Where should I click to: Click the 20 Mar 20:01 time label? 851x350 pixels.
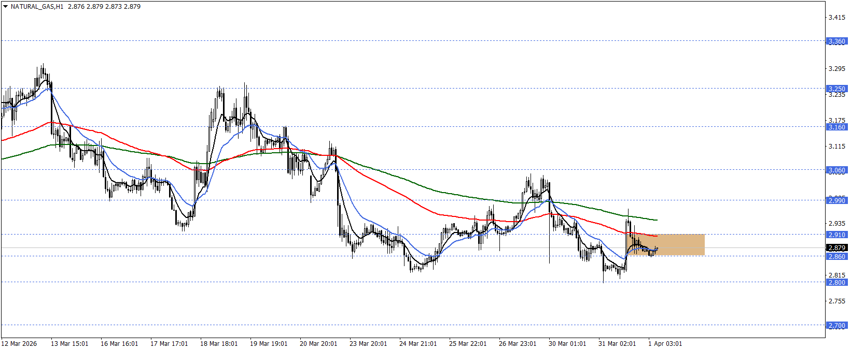click(x=318, y=344)
